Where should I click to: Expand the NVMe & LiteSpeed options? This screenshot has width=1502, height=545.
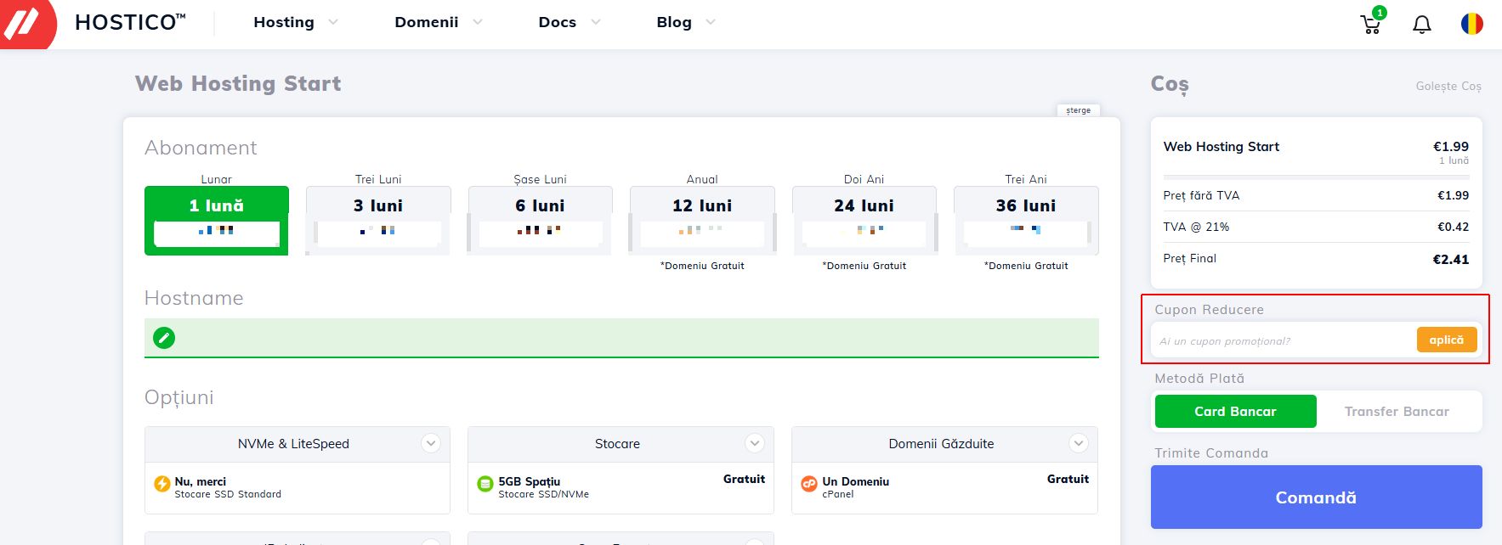point(431,443)
